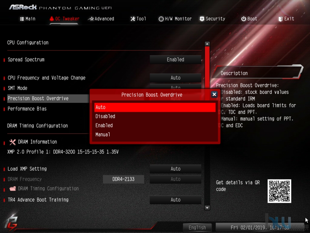Click the ASRock logo
Image resolution: width=310 pixels, height=233 pixels.
click(x=23, y=7)
